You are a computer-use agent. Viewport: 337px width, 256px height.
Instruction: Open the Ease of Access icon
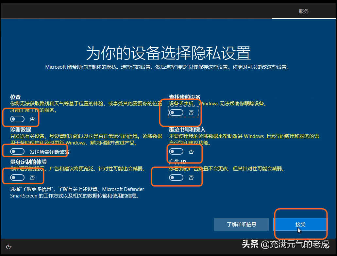9,247
